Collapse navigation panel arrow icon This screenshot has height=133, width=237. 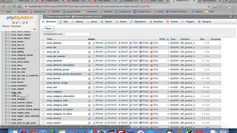[x=41, y=17]
